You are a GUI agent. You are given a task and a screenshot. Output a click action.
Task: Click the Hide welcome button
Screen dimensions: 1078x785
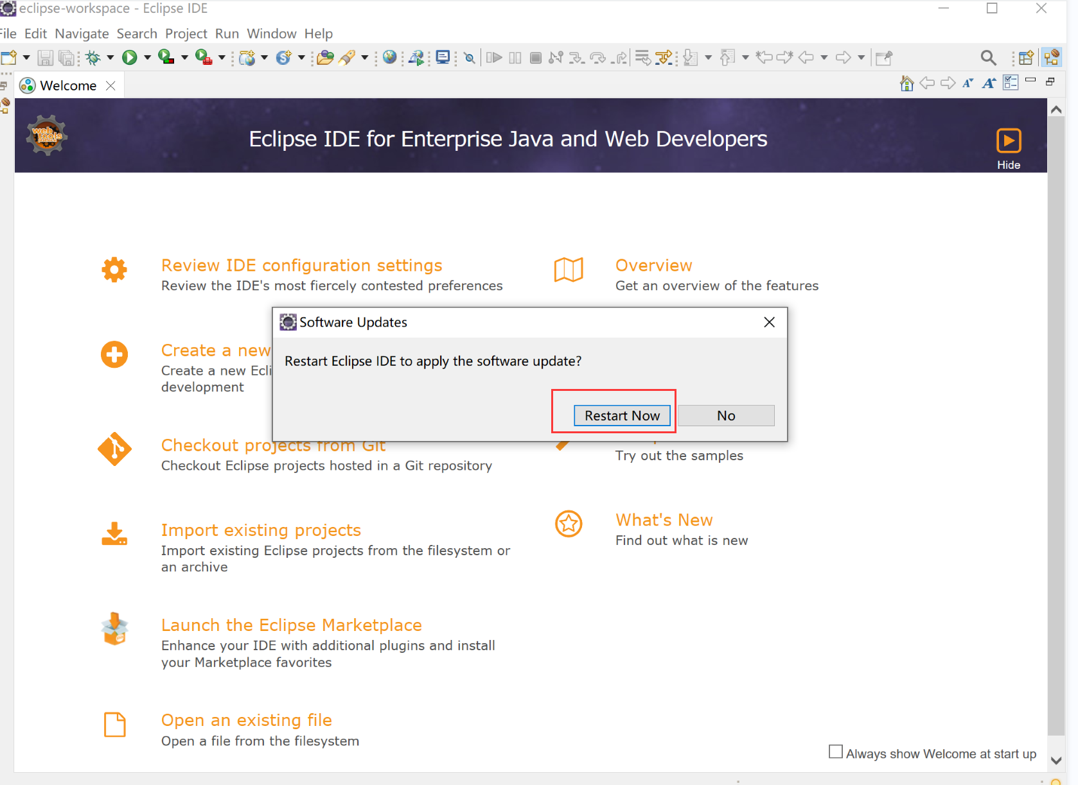tap(1009, 148)
